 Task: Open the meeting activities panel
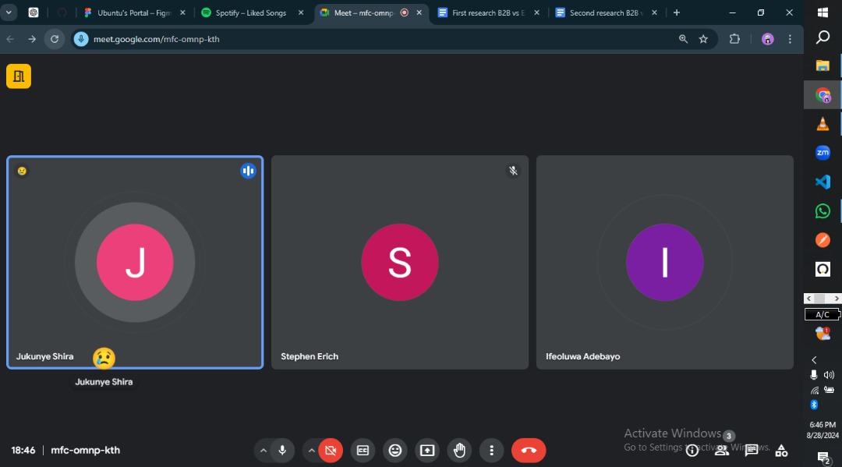pos(781,450)
